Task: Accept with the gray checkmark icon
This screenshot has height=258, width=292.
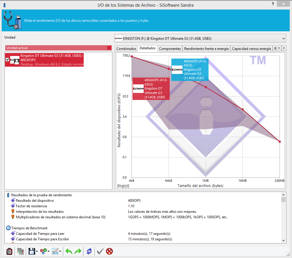Action: (x=100, y=251)
